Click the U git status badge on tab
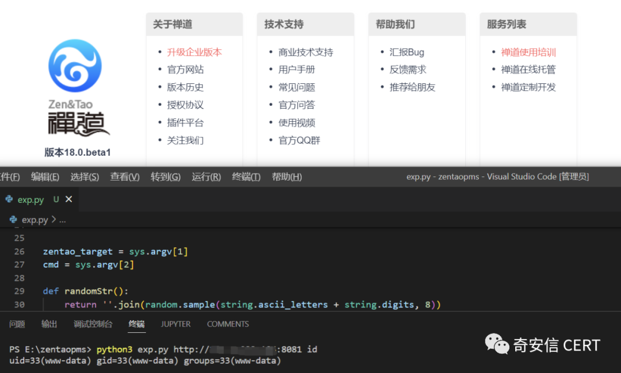Viewport: 621px width, 373px height. tap(56, 199)
